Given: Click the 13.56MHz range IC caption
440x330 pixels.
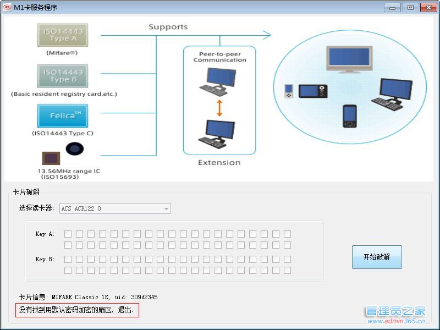Looking at the screenshot, I should [69, 171].
